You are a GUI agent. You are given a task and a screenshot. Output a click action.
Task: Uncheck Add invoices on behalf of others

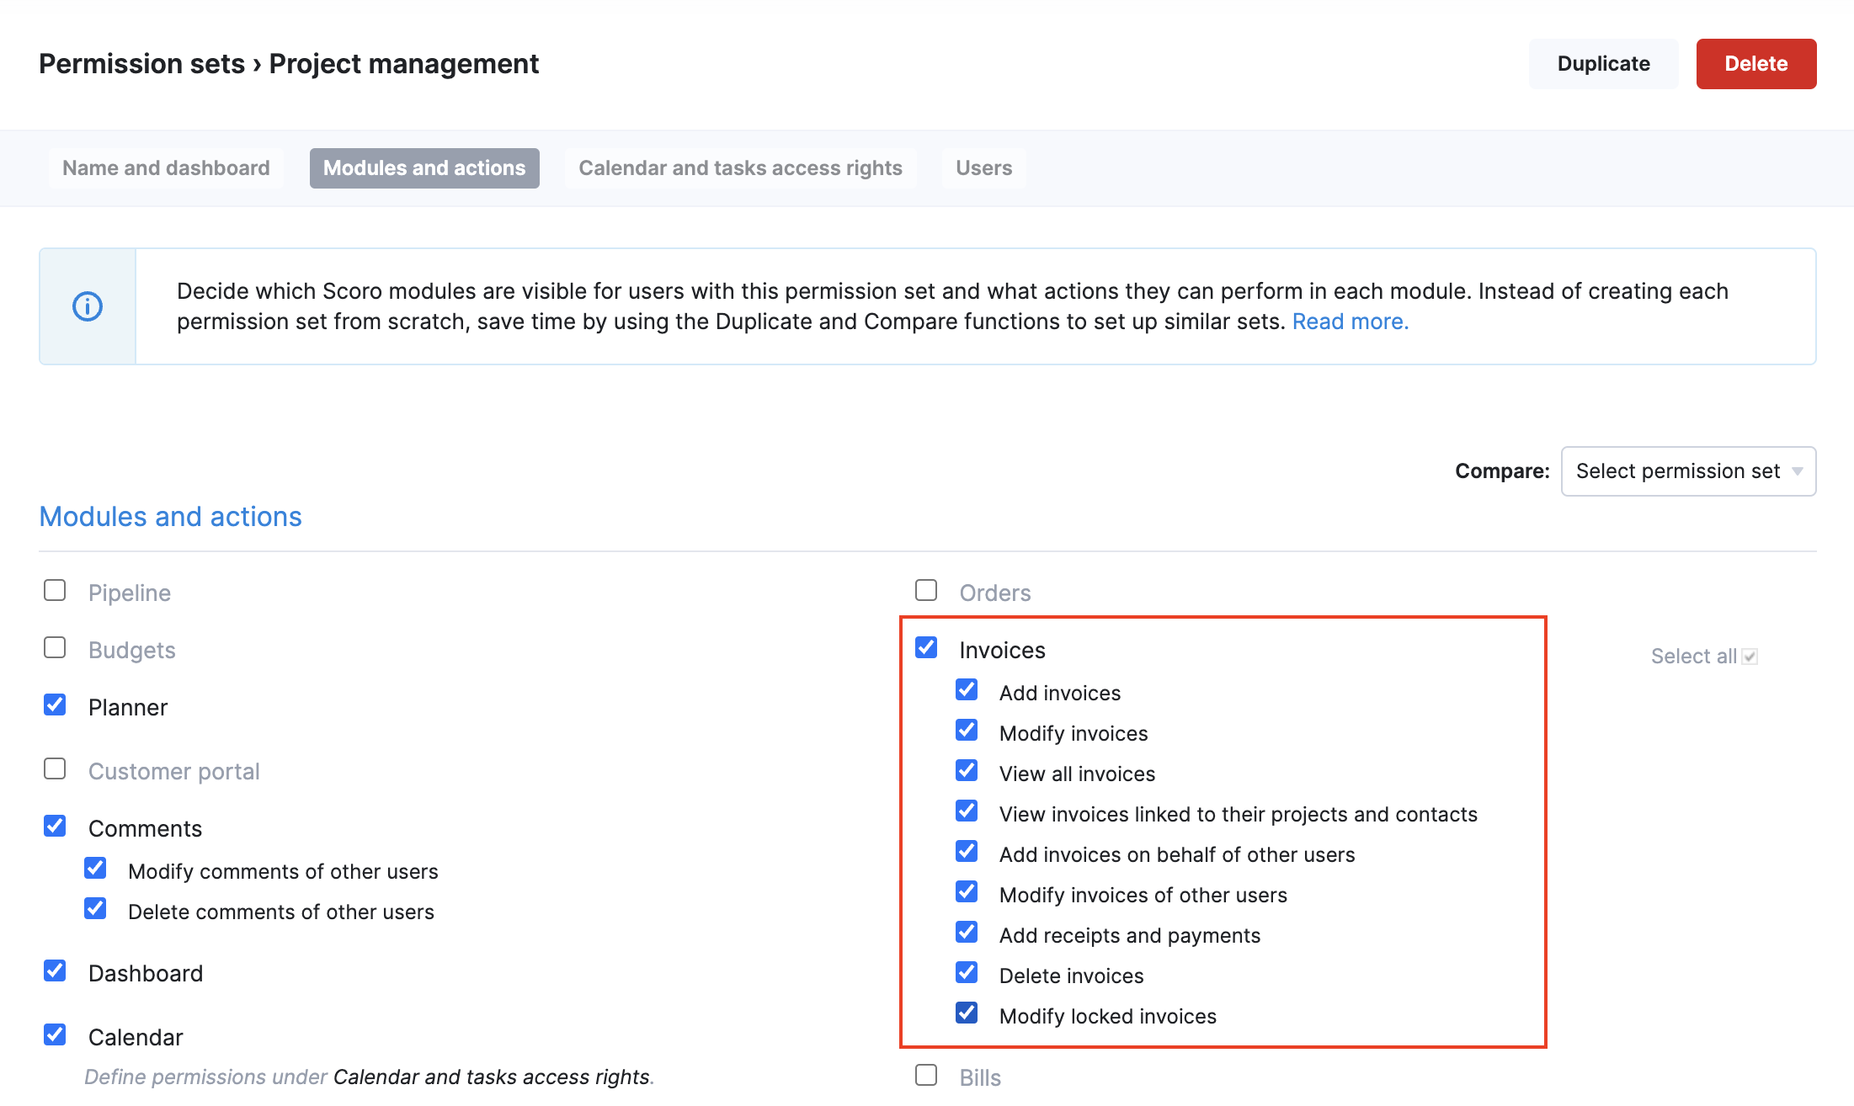(x=967, y=852)
